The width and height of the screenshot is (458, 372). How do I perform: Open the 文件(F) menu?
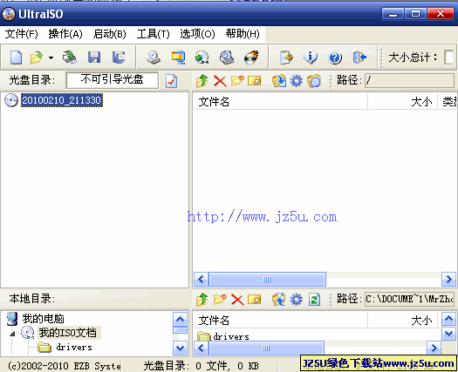click(21, 34)
